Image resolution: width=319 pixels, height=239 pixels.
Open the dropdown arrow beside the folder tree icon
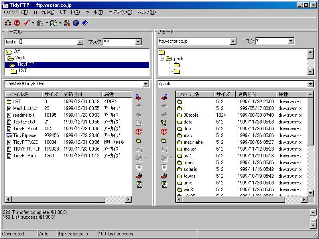[47, 23]
